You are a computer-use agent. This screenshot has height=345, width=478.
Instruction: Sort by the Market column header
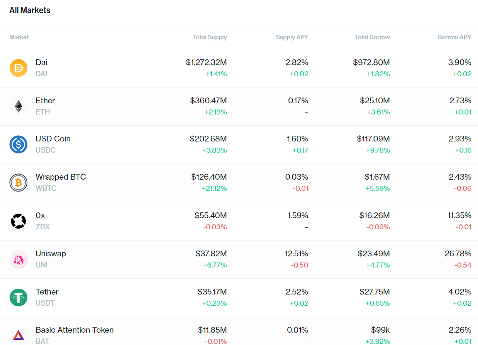[x=19, y=37]
